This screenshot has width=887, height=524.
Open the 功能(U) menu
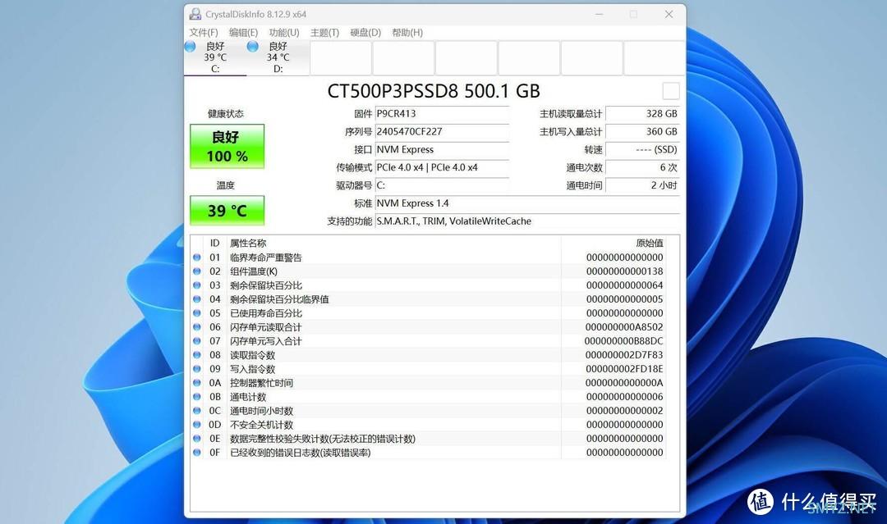point(284,33)
